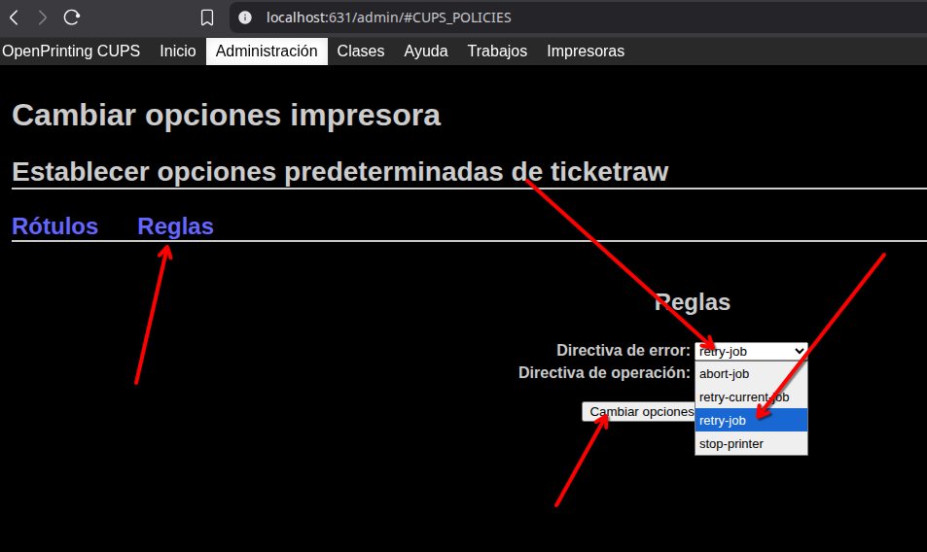This screenshot has width=927, height=552.
Task: Click the browser back arrow
Action: (15, 17)
